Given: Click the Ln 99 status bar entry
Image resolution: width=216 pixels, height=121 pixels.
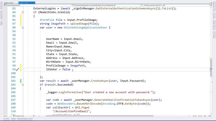Looking at the screenshot, I should 194,116.
